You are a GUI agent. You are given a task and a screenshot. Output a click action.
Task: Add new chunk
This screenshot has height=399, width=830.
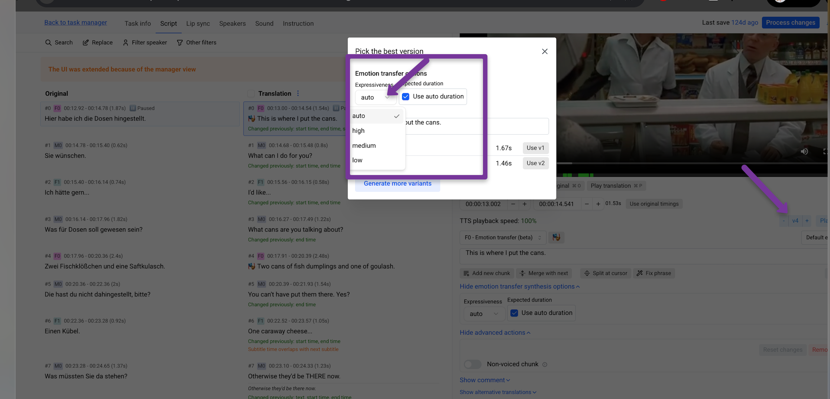(487, 273)
